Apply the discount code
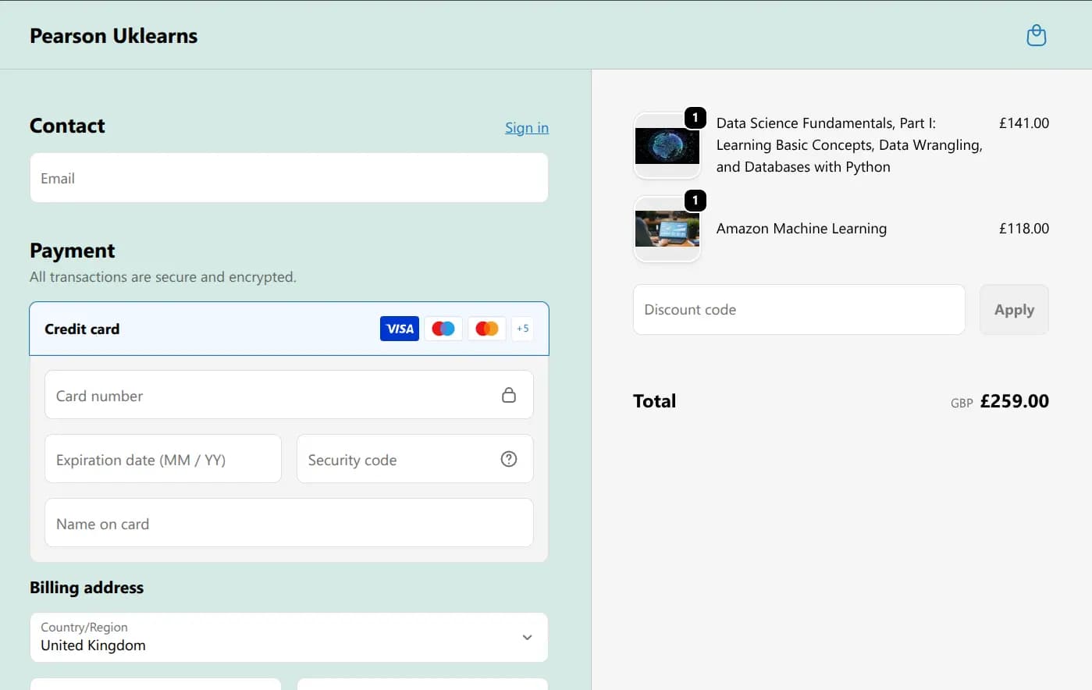 [x=1014, y=309]
